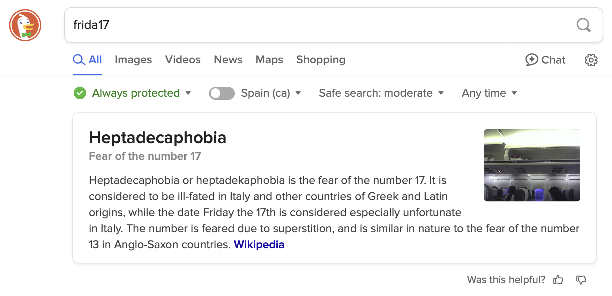Open the Wikipedia link
The height and width of the screenshot is (296, 612).
coord(259,245)
